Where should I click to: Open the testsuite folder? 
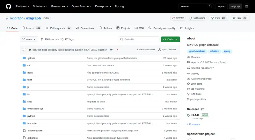[x=32, y=123]
